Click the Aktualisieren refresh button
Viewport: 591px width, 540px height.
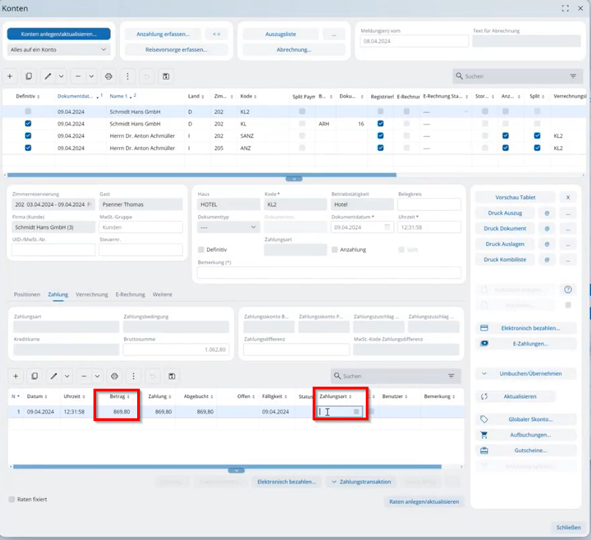tap(515, 396)
